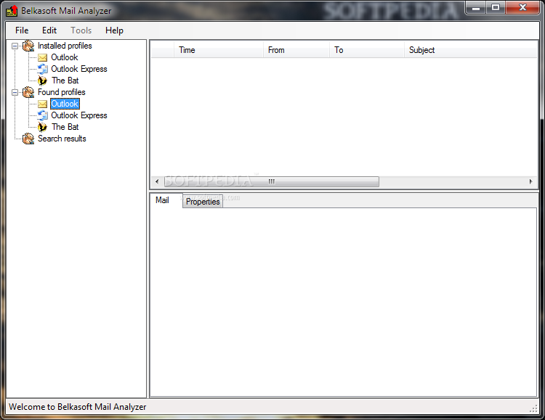
Task: Click the Outlook envelope icon under Found profiles
Action: [42, 104]
